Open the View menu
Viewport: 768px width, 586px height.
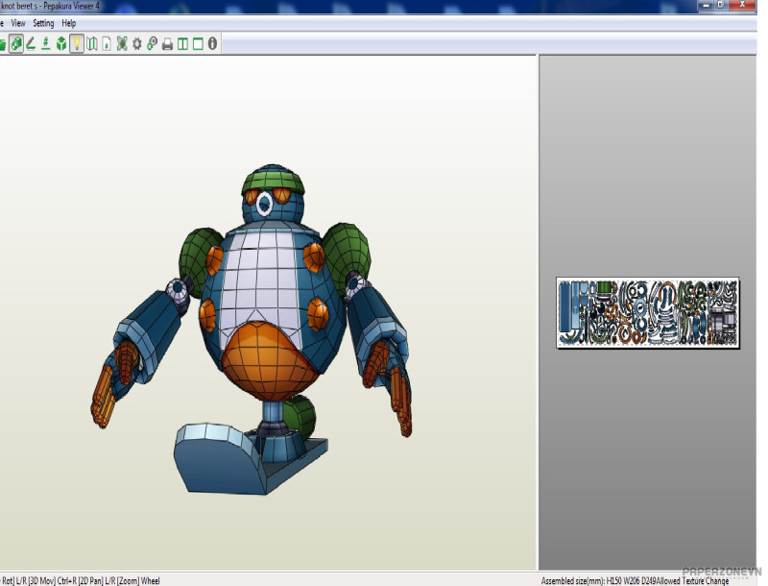pos(18,23)
